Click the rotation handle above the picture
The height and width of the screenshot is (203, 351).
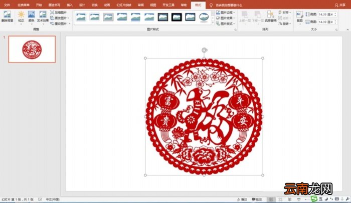click(x=204, y=50)
